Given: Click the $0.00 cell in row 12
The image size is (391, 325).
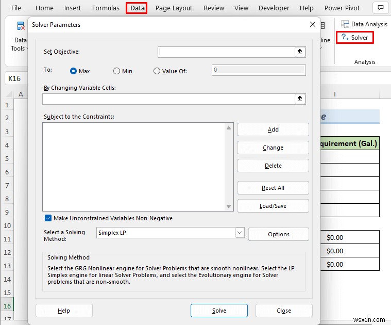Looking at the screenshot, I should (350, 251).
